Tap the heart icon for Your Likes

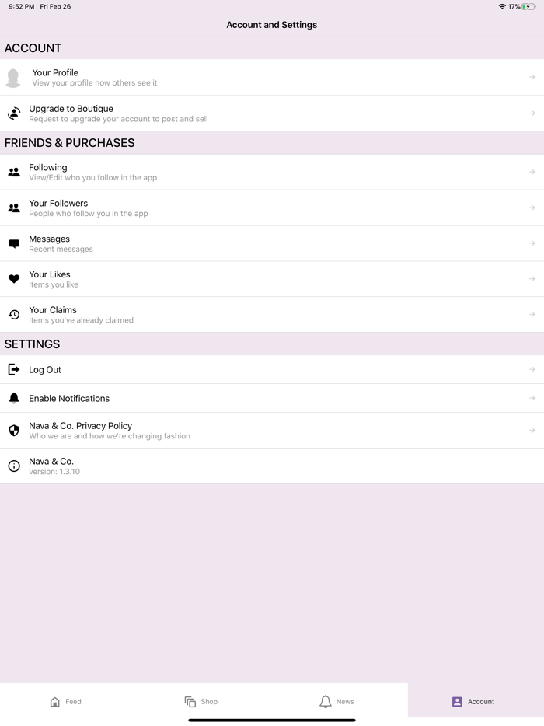coord(14,279)
